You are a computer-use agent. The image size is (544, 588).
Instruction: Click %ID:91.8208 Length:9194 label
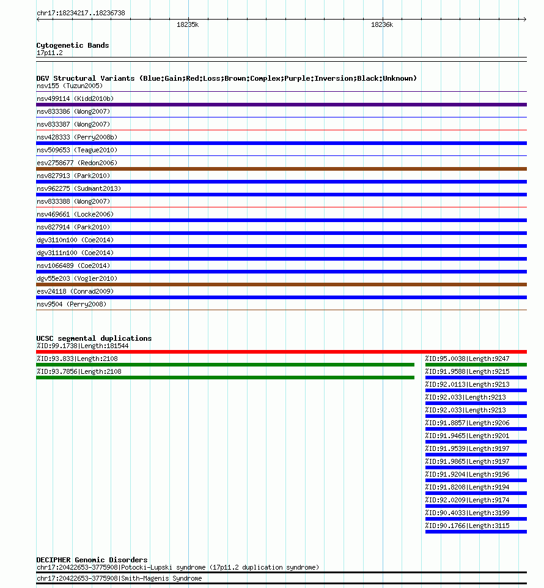click(x=468, y=487)
